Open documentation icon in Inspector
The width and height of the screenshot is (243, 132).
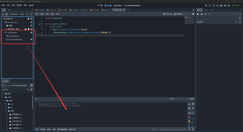coord(240,18)
